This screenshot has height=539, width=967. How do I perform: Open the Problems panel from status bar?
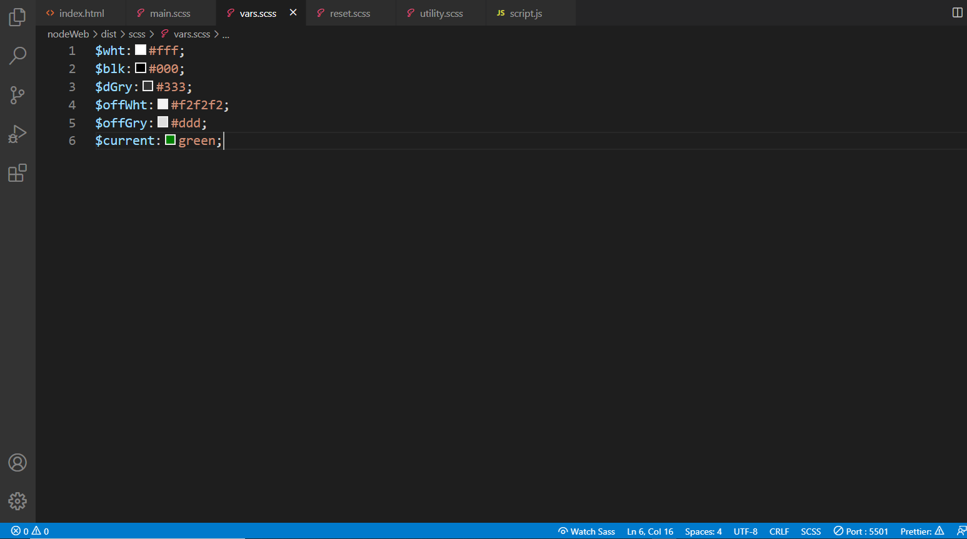28,531
